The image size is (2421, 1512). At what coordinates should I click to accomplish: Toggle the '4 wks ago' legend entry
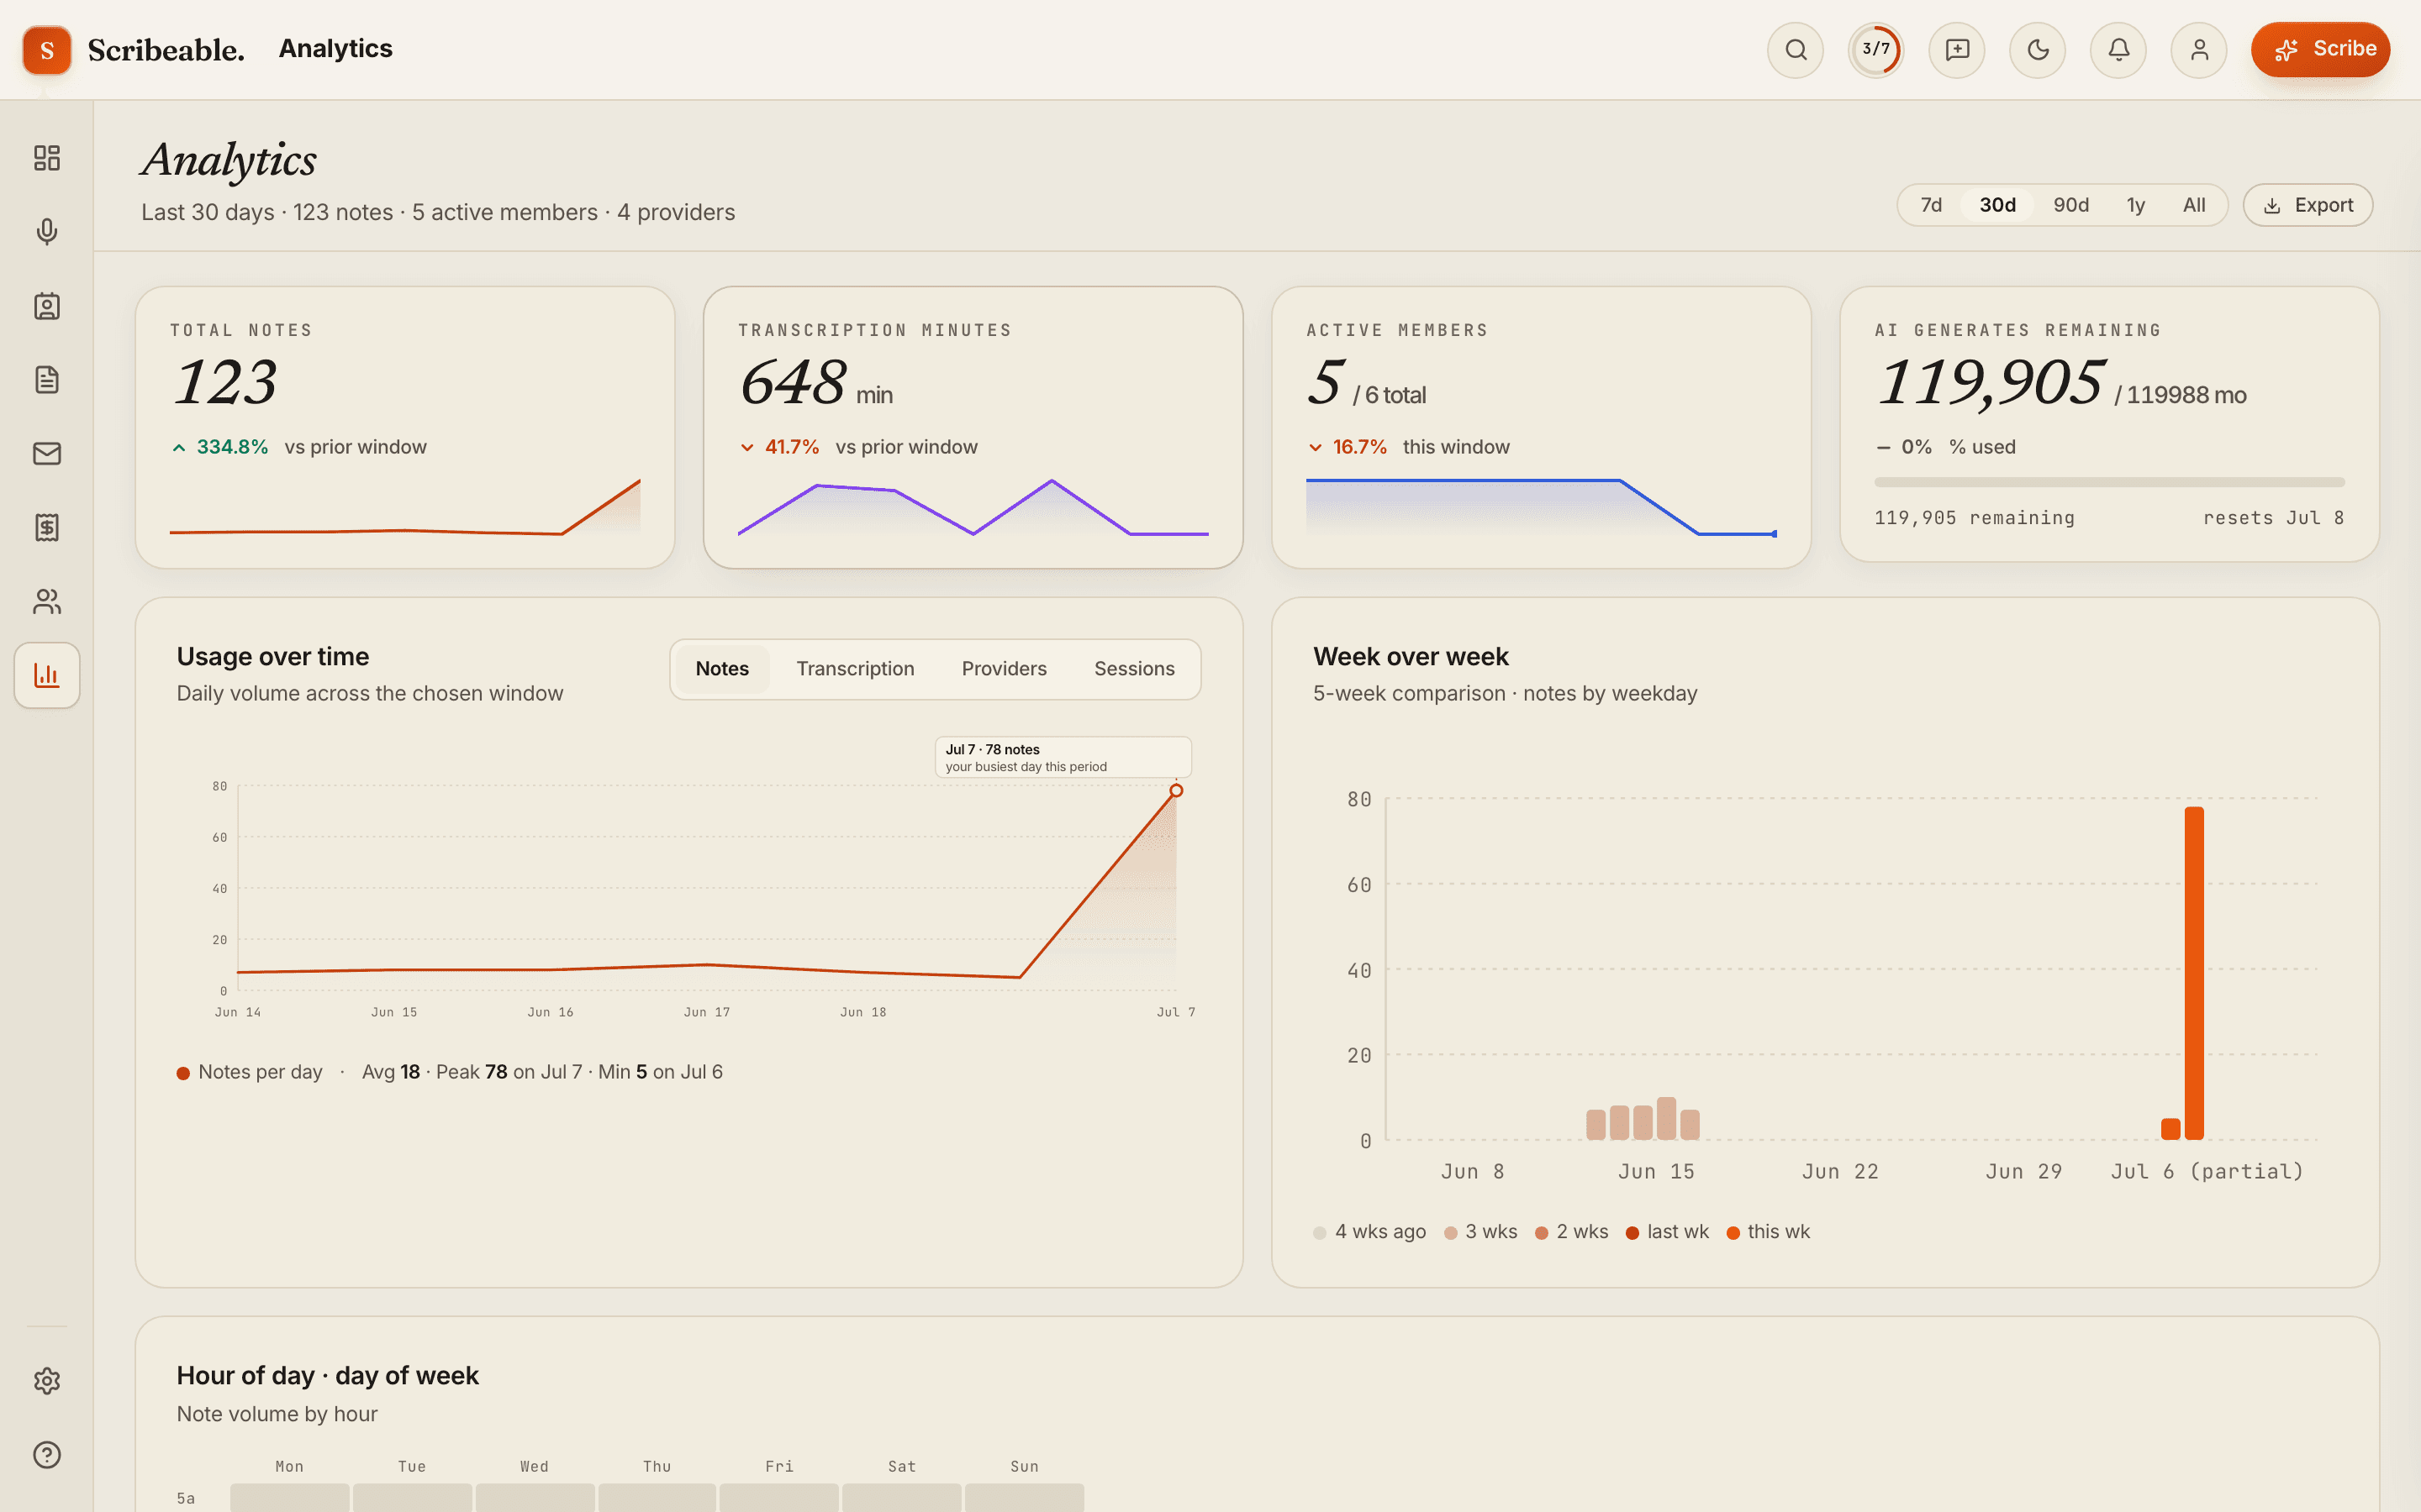tap(1369, 1232)
